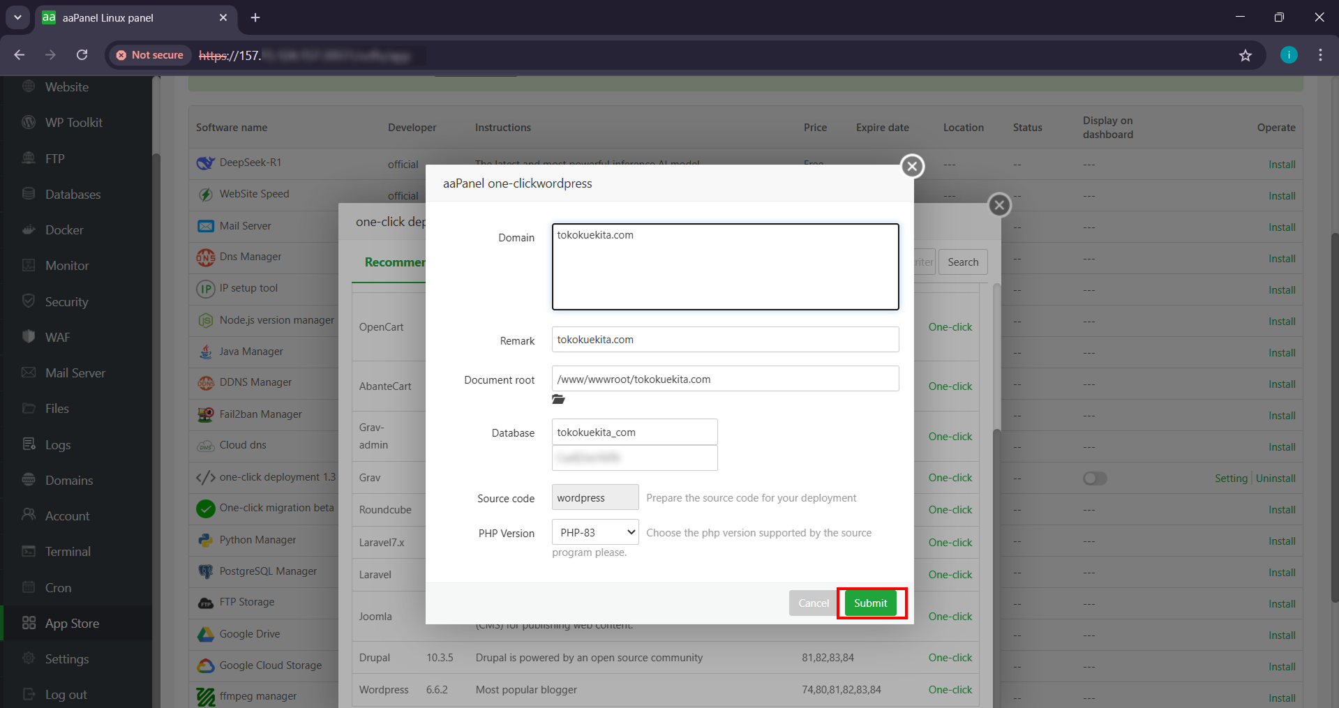The height and width of the screenshot is (708, 1339).
Task: Open Security from the sidebar
Action: click(67, 301)
